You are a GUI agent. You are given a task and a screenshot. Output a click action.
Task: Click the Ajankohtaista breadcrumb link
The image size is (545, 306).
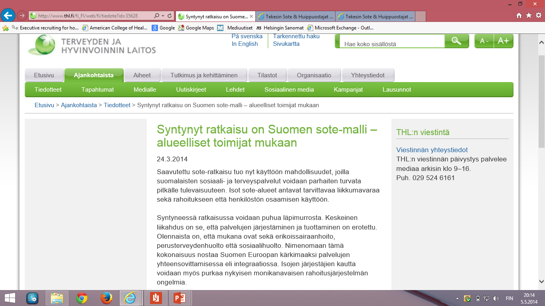click(79, 105)
